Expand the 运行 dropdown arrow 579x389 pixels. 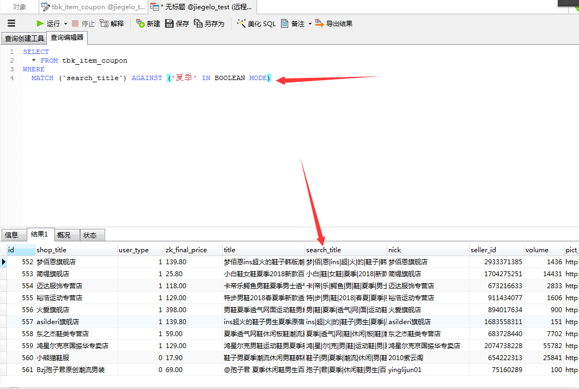[x=65, y=23]
